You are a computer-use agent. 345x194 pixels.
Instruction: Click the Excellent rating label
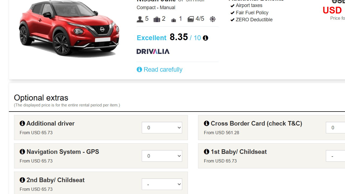[151, 38]
